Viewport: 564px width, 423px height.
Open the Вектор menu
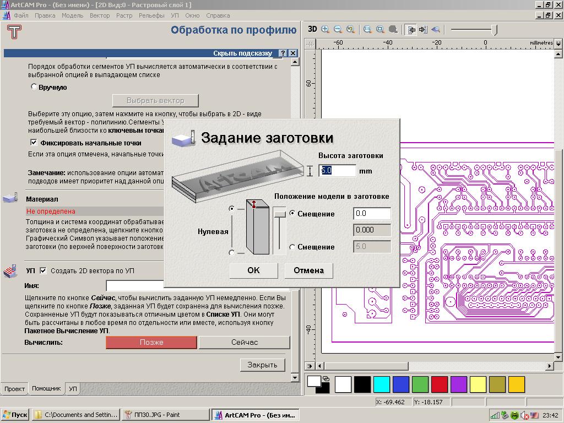point(100,15)
